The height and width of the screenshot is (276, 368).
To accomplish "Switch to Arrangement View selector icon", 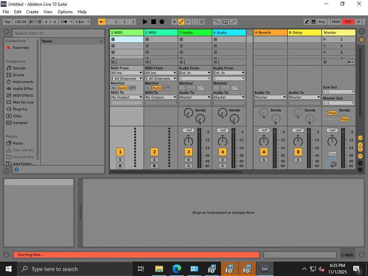I will (x=362, y=31).
